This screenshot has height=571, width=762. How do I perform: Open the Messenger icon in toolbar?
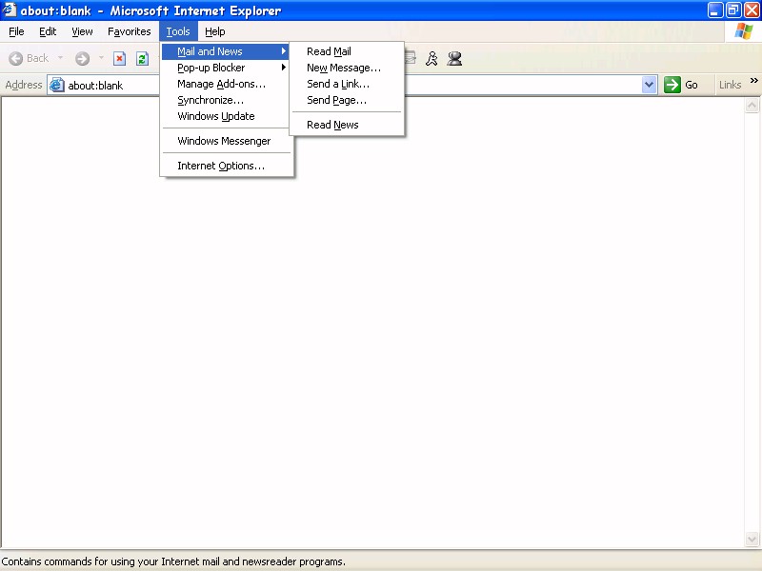(454, 59)
